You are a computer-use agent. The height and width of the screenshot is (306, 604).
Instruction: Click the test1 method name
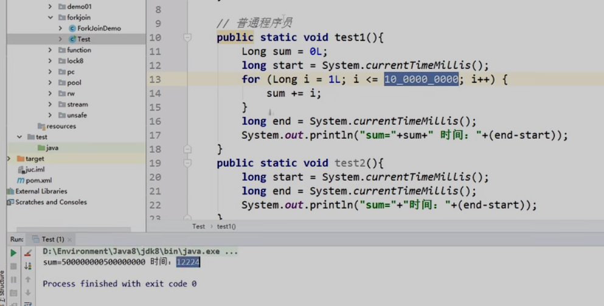(350, 37)
